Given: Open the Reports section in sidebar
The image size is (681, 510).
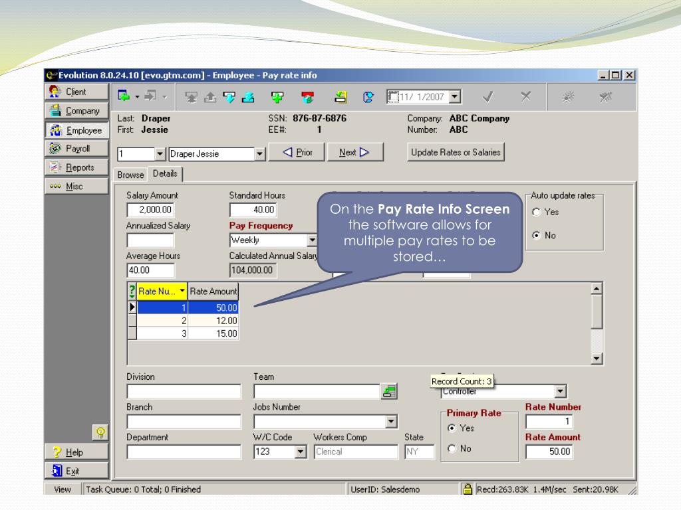Looking at the screenshot, I should click(x=76, y=167).
